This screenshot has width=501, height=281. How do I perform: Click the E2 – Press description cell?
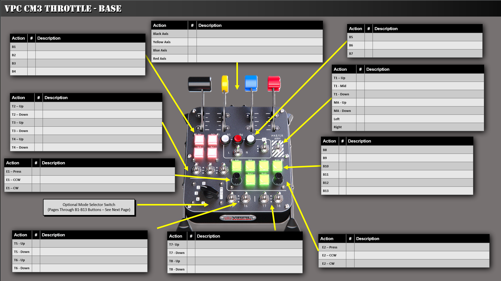tap(421, 247)
